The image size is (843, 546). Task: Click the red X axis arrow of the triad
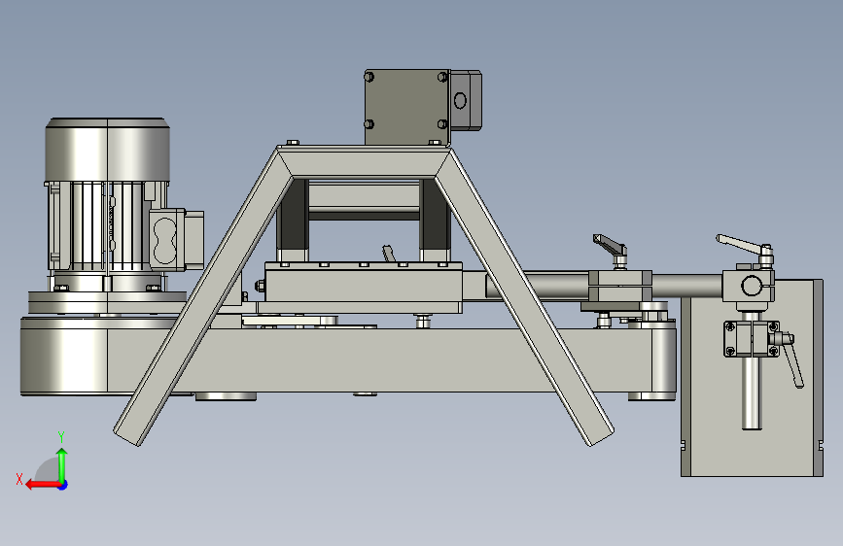[42, 485]
